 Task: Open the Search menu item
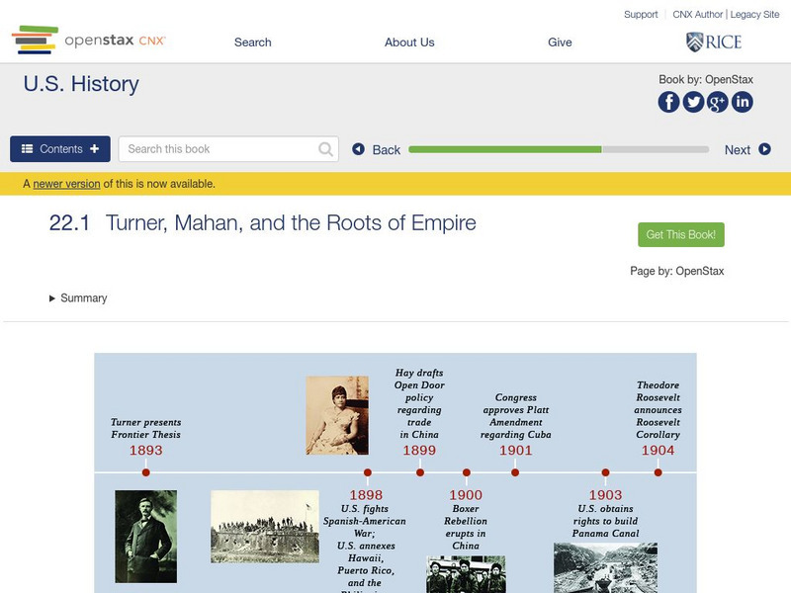point(253,42)
